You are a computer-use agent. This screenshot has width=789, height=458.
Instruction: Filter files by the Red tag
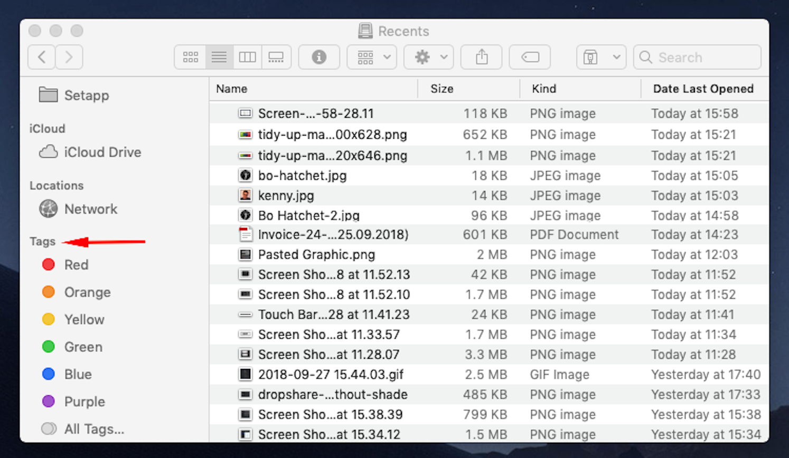tap(76, 264)
